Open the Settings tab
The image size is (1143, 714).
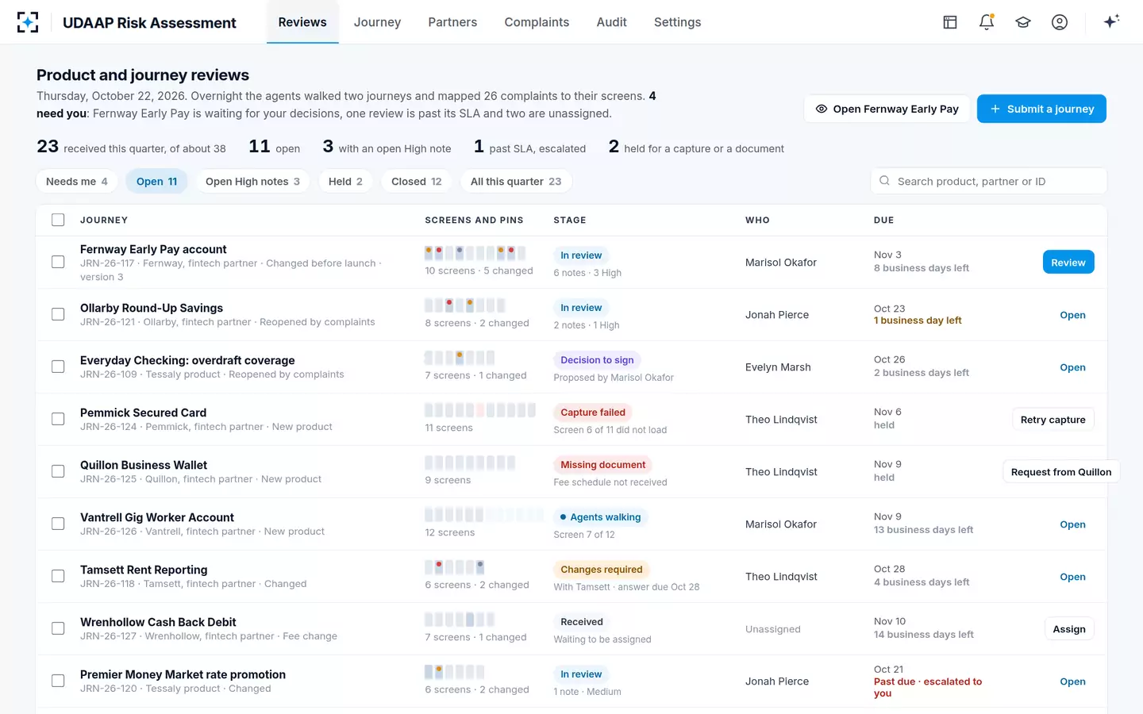click(678, 22)
